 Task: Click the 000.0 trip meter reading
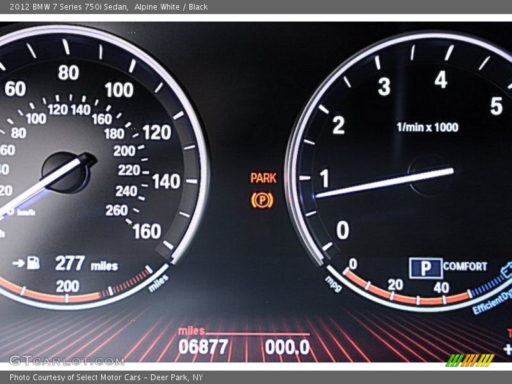287,347
